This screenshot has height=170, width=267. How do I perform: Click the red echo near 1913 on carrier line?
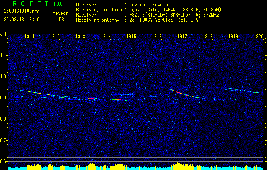pos(92,98)
